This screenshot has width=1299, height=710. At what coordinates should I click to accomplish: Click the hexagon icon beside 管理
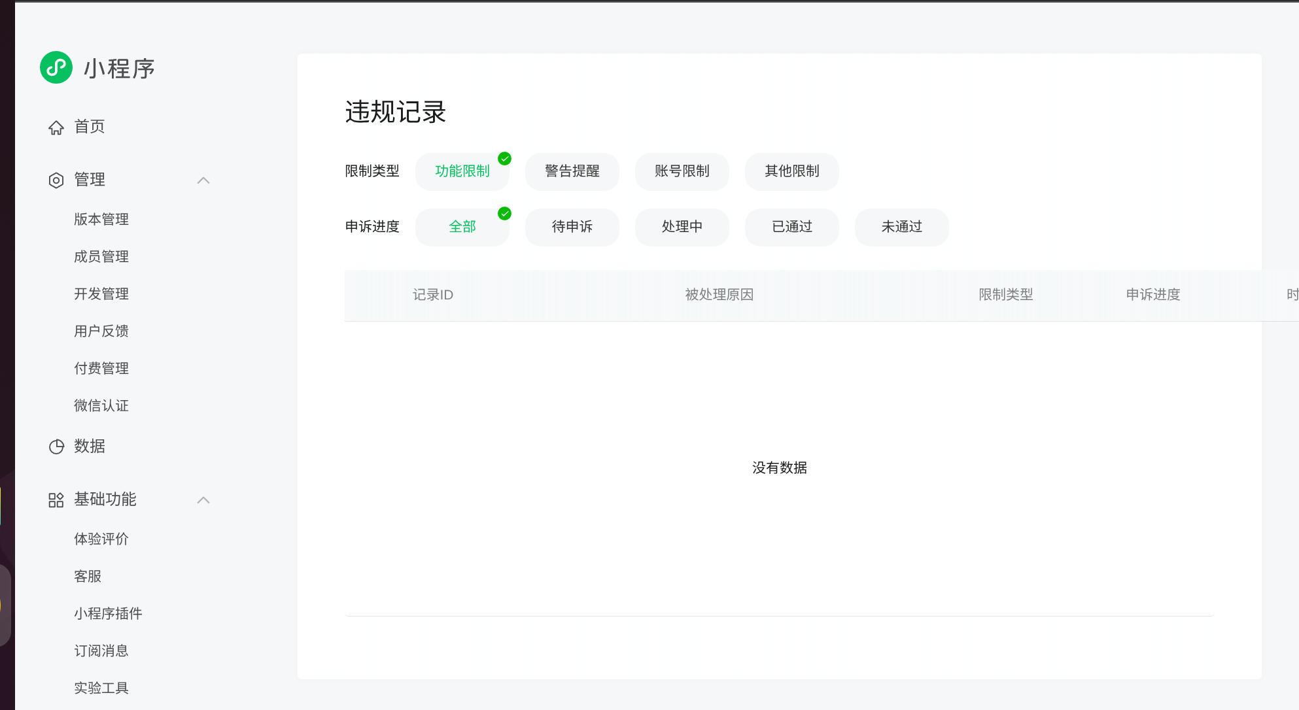coord(56,180)
